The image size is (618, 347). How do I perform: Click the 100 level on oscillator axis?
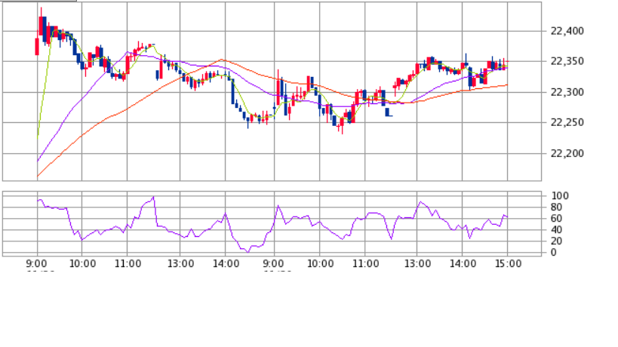click(560, 196)
